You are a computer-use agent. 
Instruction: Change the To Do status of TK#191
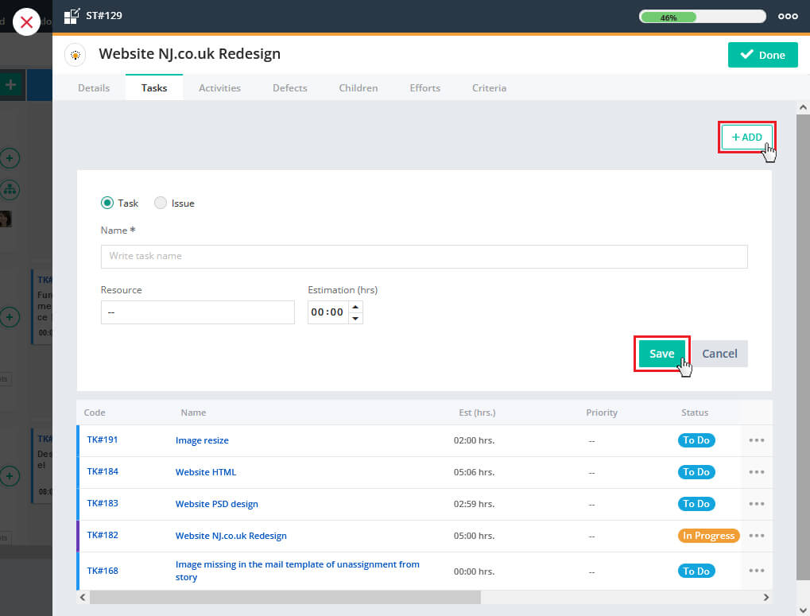pyautogui.click(x=696, y=440)
